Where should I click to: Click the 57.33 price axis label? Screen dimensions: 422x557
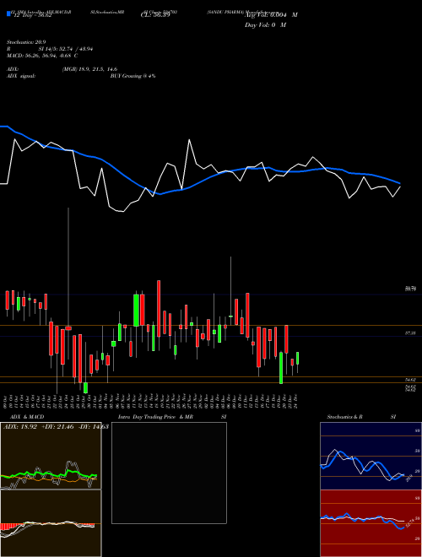409,333
